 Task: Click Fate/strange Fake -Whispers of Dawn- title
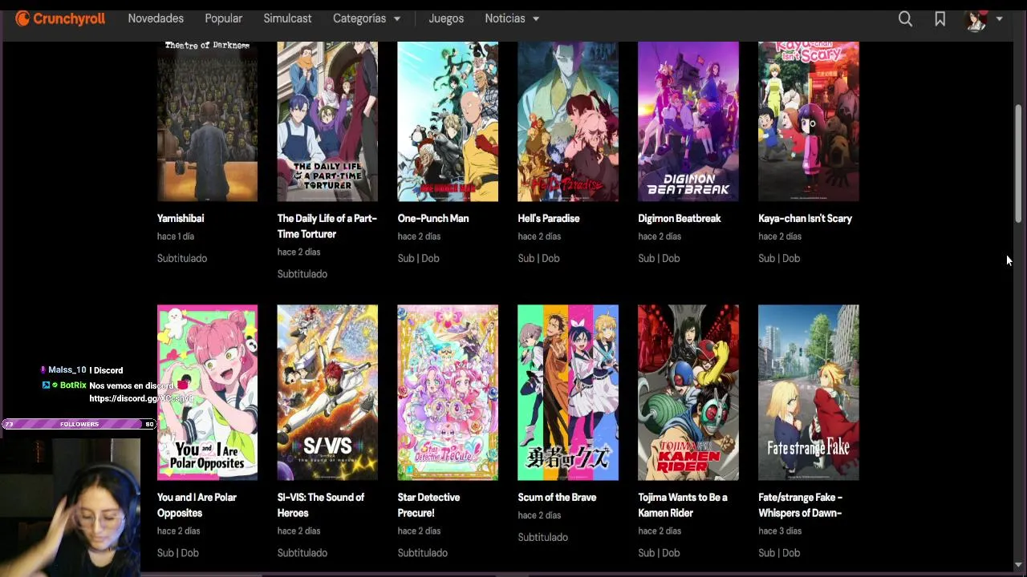[801, 505]
